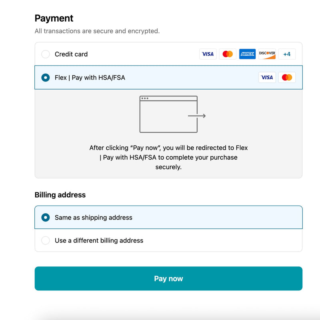
Task: Click "Use a different billing address" text
Action: [x=99, y=240]
